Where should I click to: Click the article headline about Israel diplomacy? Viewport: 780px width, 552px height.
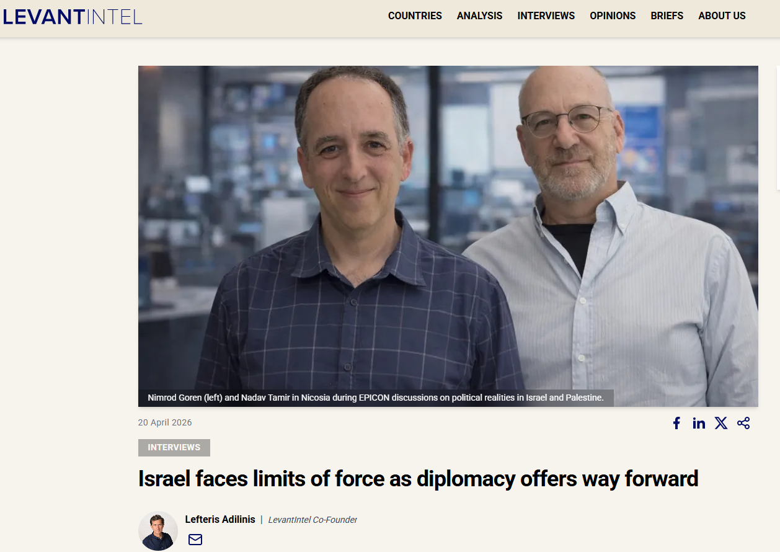[x=419, y=479]
